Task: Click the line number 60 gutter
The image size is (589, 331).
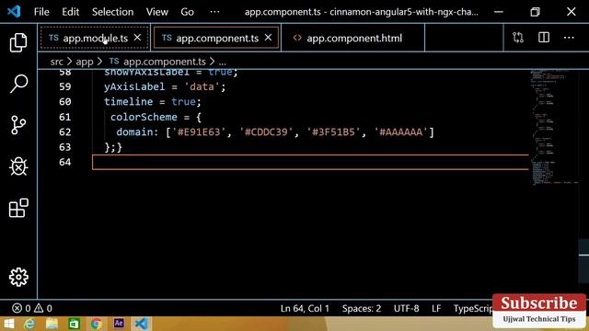Action: 64,102
